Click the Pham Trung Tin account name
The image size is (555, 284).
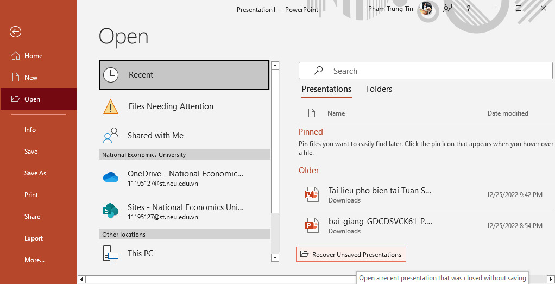[390, 9]
